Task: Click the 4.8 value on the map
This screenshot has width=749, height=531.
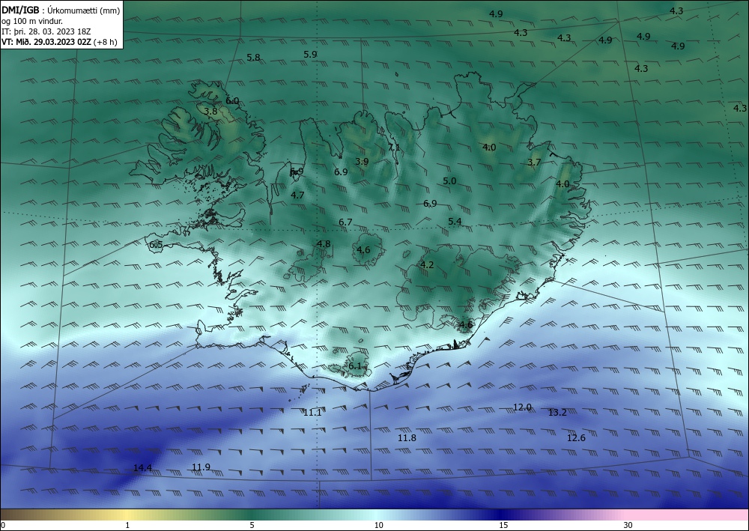Action: [x=324, y=244]
